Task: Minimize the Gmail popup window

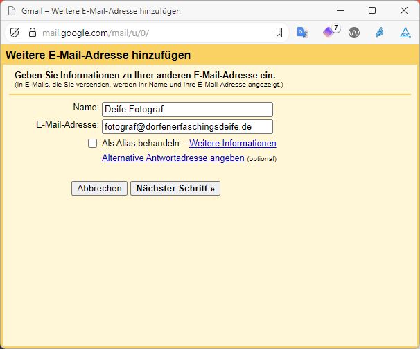Action: click(340, 10)
